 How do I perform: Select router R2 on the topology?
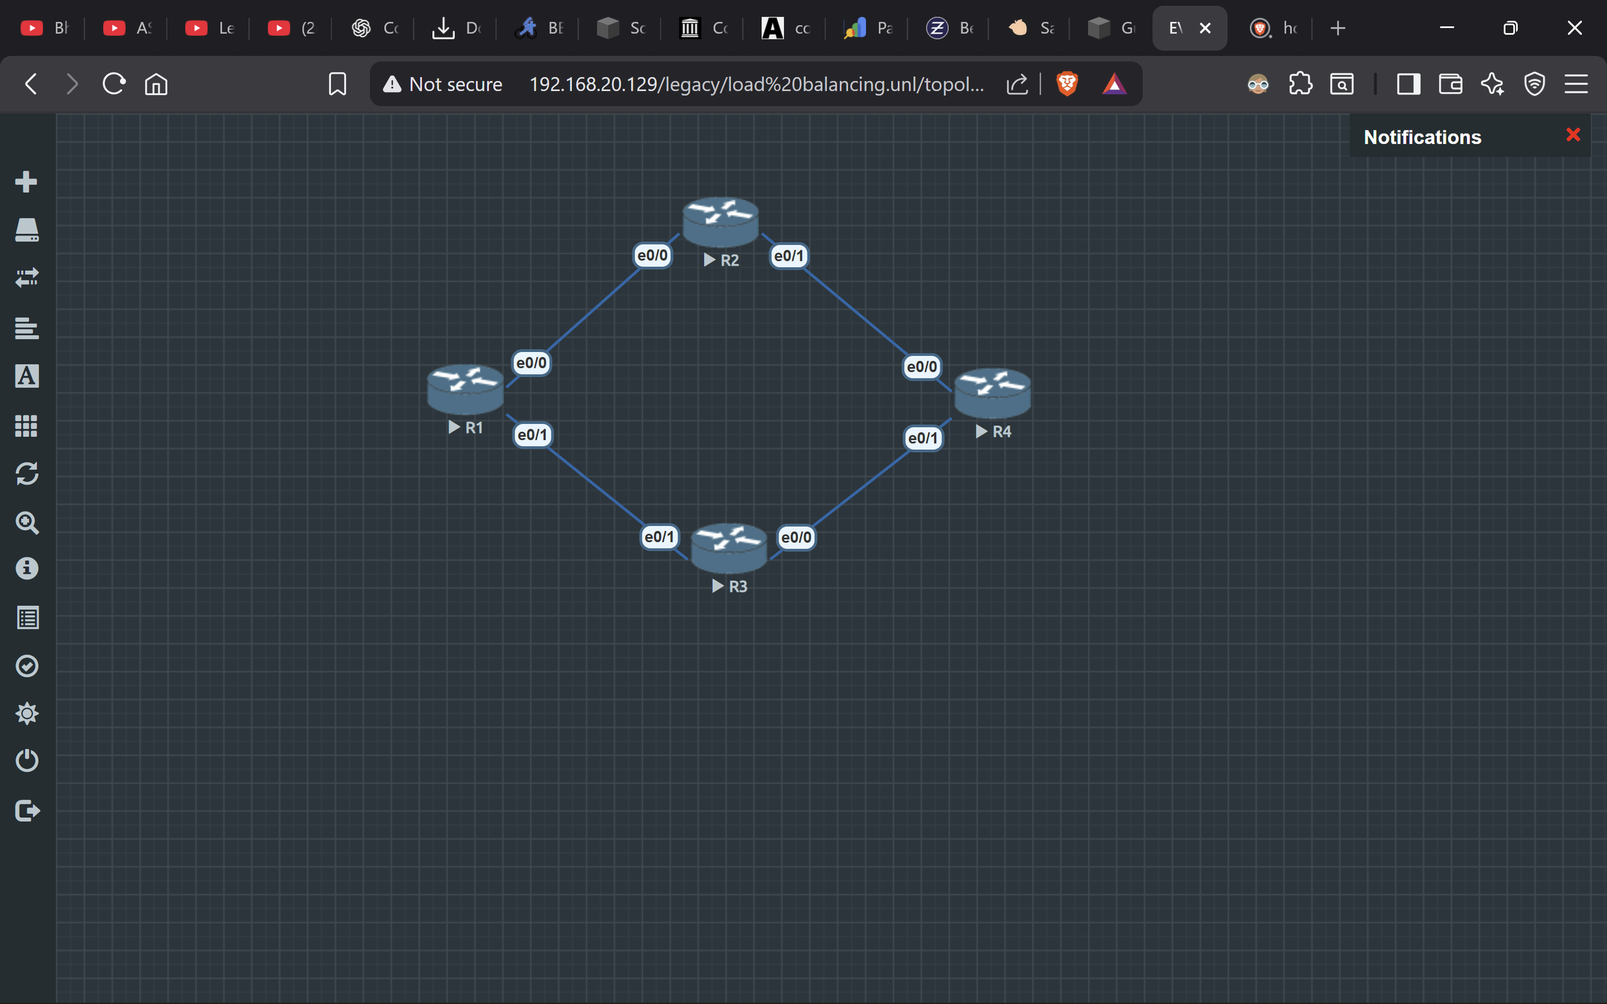(x=720, y=222)
